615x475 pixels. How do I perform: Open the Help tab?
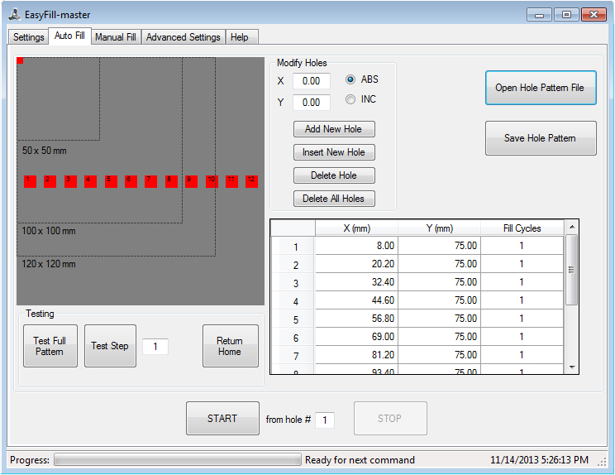(242, 37)
